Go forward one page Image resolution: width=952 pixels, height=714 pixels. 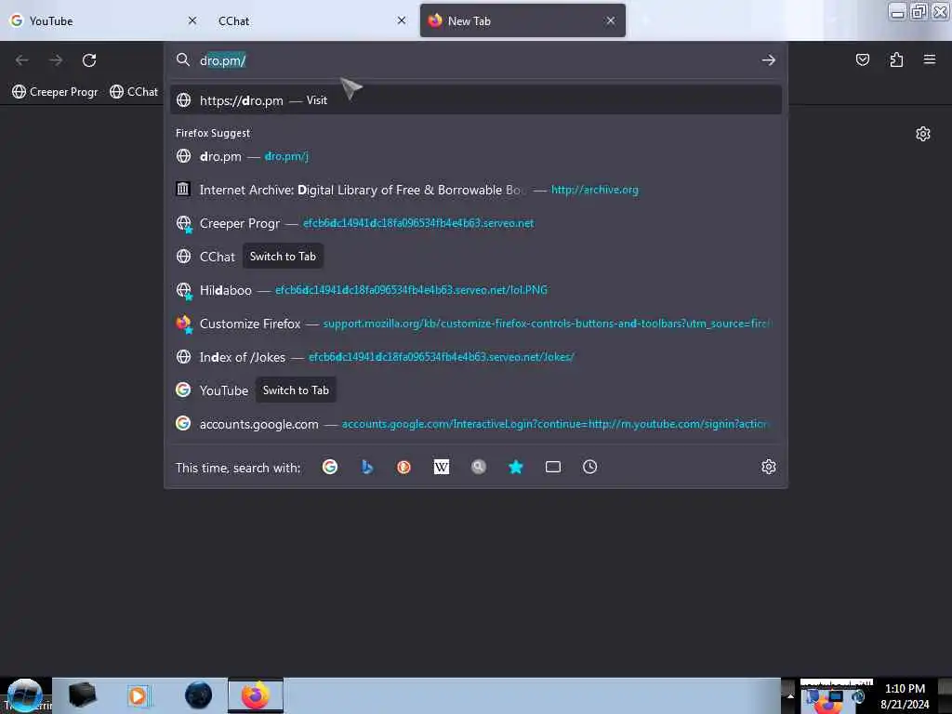tap(56, 60)
